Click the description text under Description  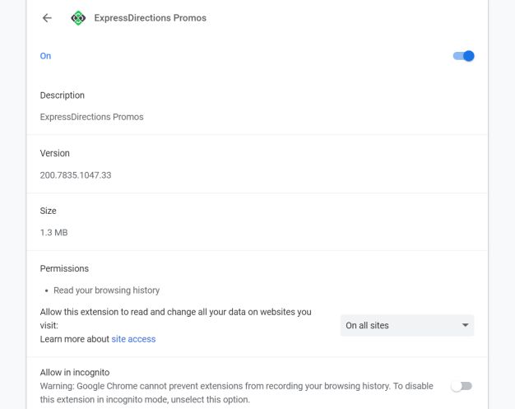tap(92, 117)
